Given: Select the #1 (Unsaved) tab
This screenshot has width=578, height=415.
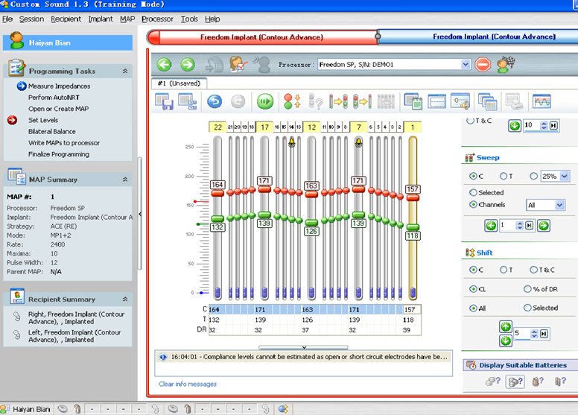Looking at the screenshot, I should tap(180, 83).
